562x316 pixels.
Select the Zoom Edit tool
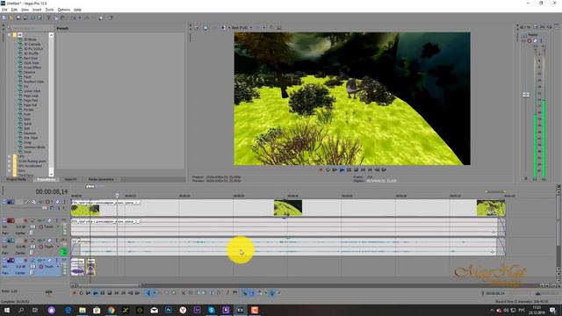(174, 293)
